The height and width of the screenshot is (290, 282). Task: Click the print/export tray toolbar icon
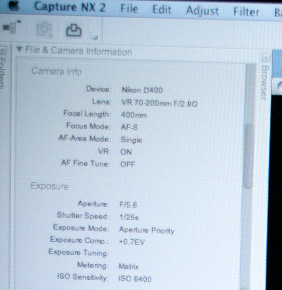tap(74, 30)
